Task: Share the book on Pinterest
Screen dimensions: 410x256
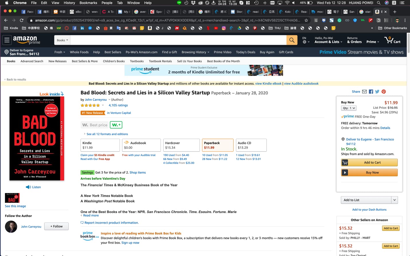Action: click(x=384, y=92)
